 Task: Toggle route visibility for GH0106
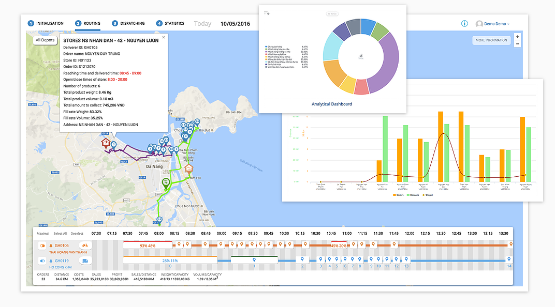42,245
